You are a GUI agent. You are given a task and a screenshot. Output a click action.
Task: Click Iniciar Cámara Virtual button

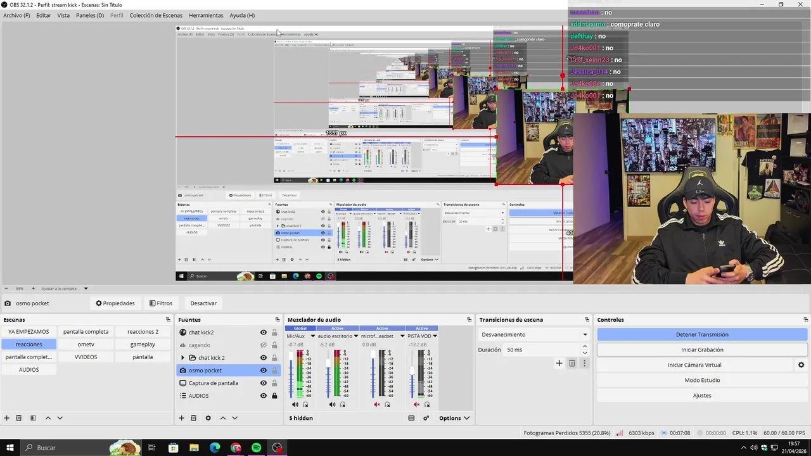(694, 365)
